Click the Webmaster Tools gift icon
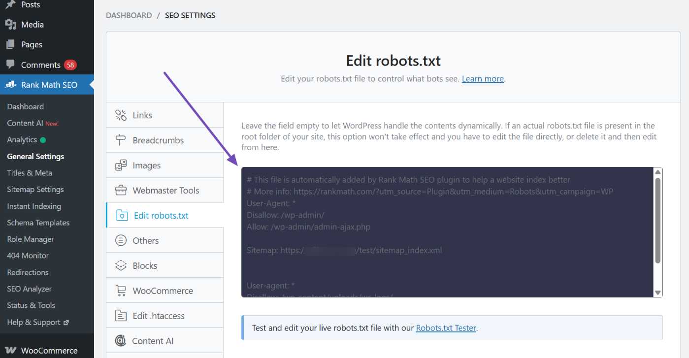This screenshot has height=358, width=689. [121, 190]
